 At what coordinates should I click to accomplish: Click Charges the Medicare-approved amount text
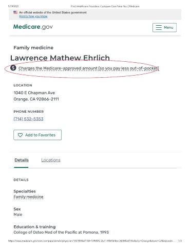(89, 68)
